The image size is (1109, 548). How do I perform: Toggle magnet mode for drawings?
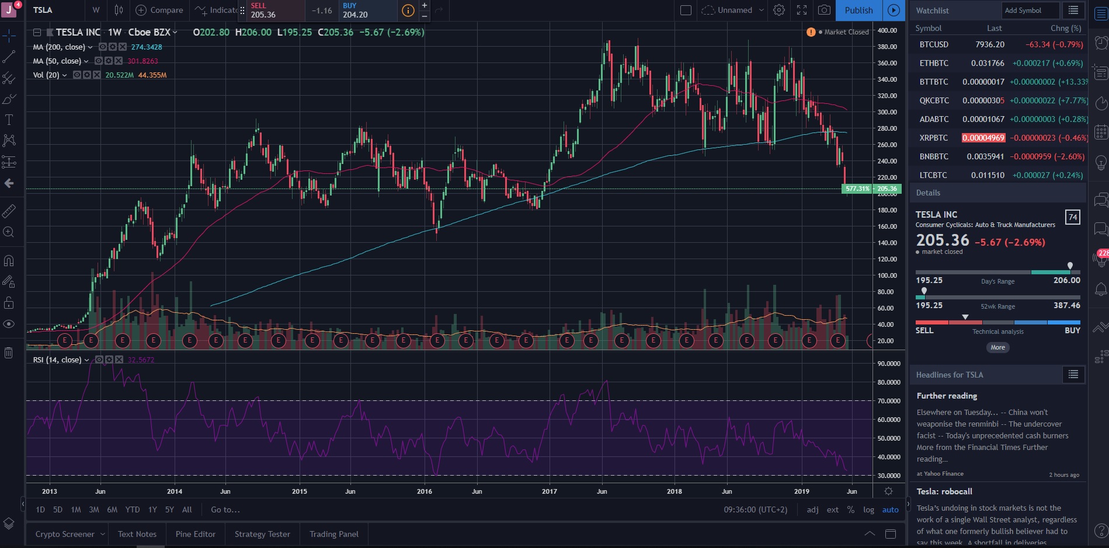(9, 261)
